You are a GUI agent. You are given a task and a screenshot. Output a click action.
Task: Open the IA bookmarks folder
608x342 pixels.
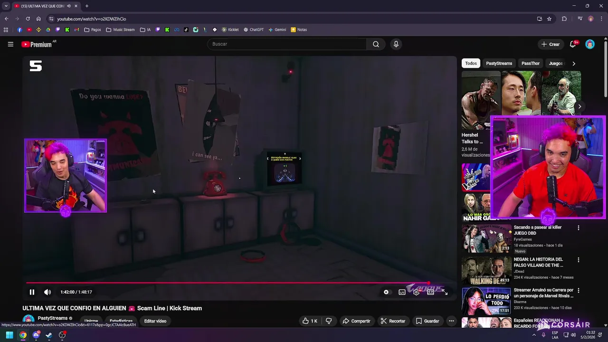[x=145, y=29]
